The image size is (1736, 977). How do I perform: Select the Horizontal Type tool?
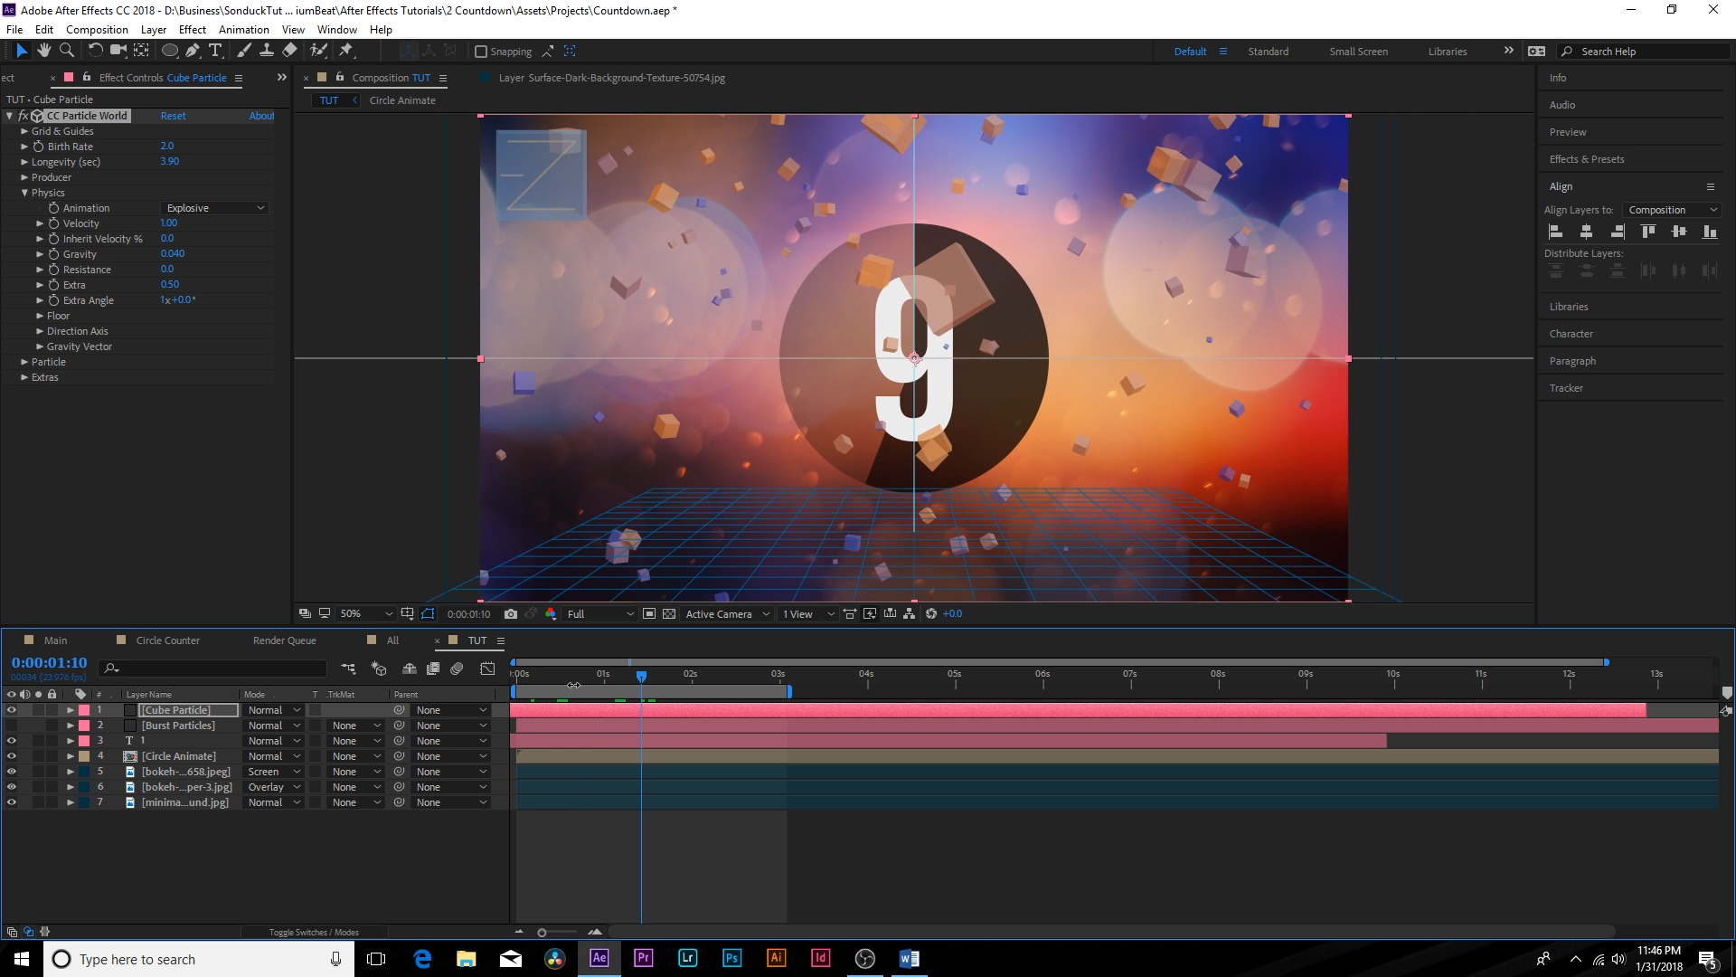click(215, 51)
